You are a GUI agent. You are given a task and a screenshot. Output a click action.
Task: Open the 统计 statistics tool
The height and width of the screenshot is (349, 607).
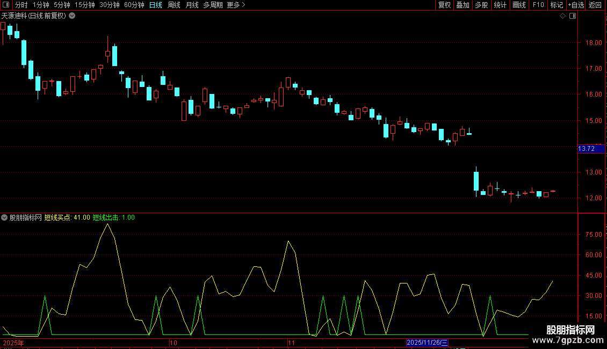pos(500,5)
